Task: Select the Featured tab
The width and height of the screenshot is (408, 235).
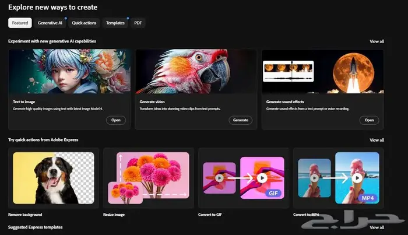Action: point(20,23)
